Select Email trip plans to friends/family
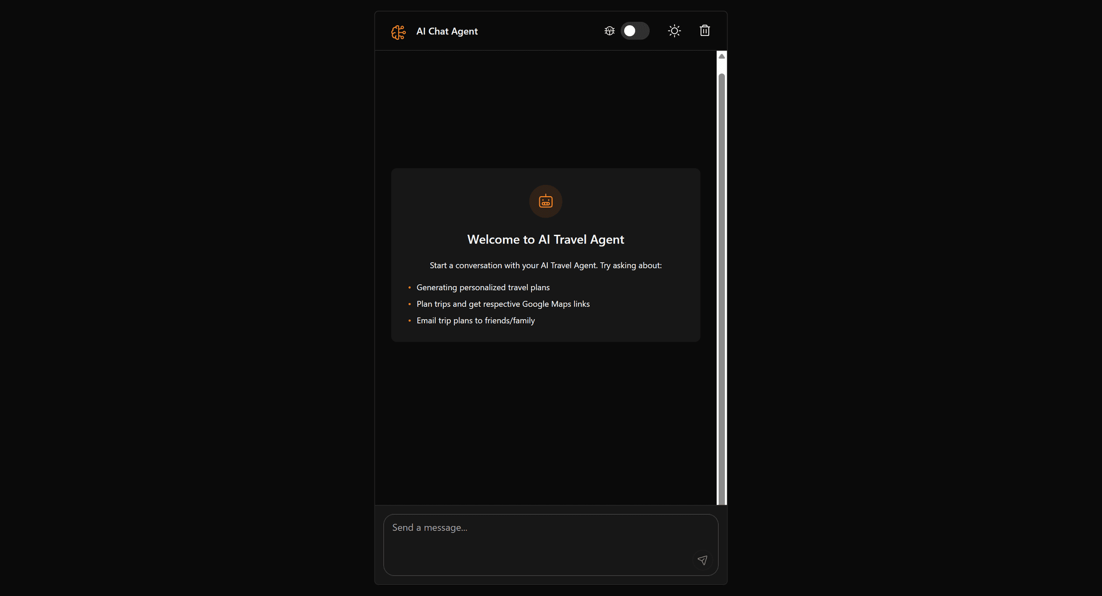Viewport: 1102px width, 596px height. tap(475, 321)
